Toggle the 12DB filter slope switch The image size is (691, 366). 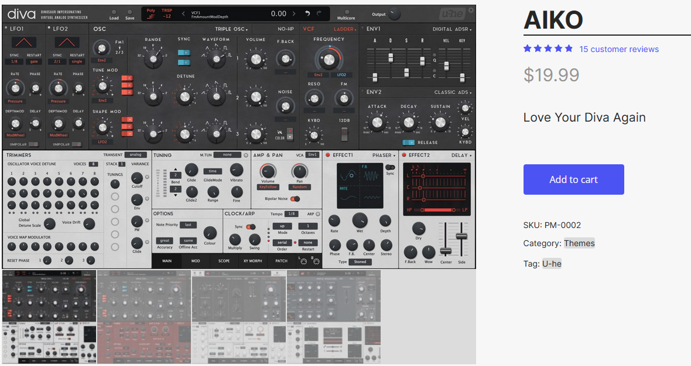(344, 133)
